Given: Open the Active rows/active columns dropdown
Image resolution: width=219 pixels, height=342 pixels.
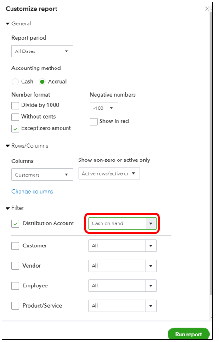Looking at the screenshot, I should click(109, 173).
